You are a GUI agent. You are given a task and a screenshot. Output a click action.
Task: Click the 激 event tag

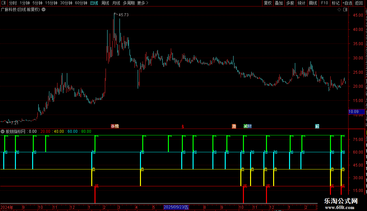coord(234,126)
